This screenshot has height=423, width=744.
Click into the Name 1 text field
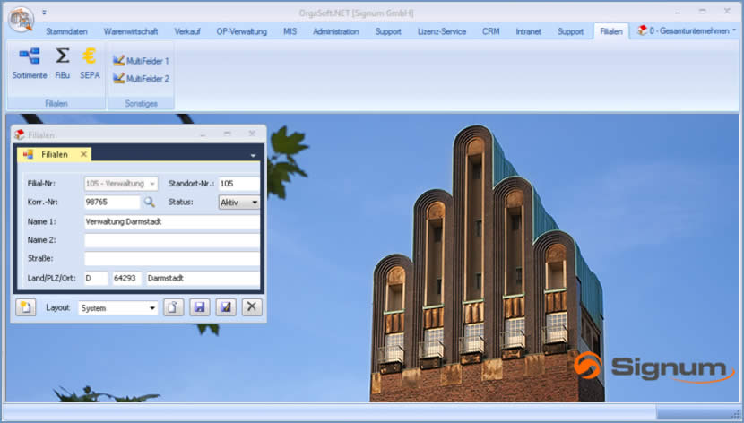tap(171, 221)
